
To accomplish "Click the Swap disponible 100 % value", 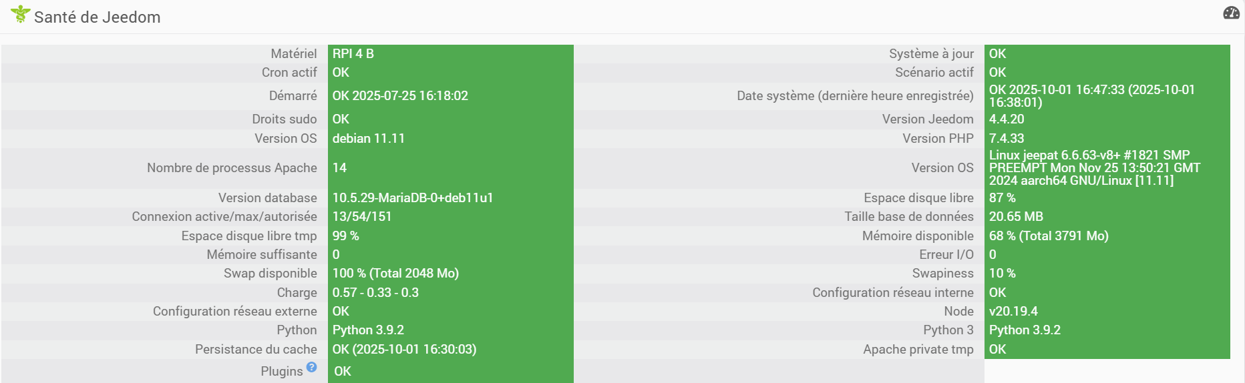I will [x=395, y=274].
